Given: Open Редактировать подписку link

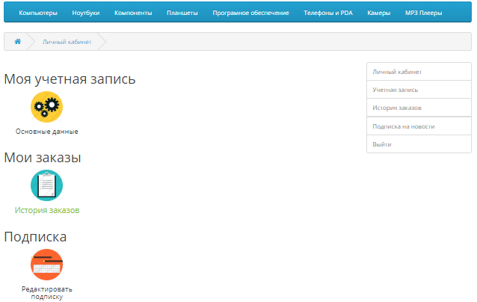Looking at the screenshot, I should 46,292.
